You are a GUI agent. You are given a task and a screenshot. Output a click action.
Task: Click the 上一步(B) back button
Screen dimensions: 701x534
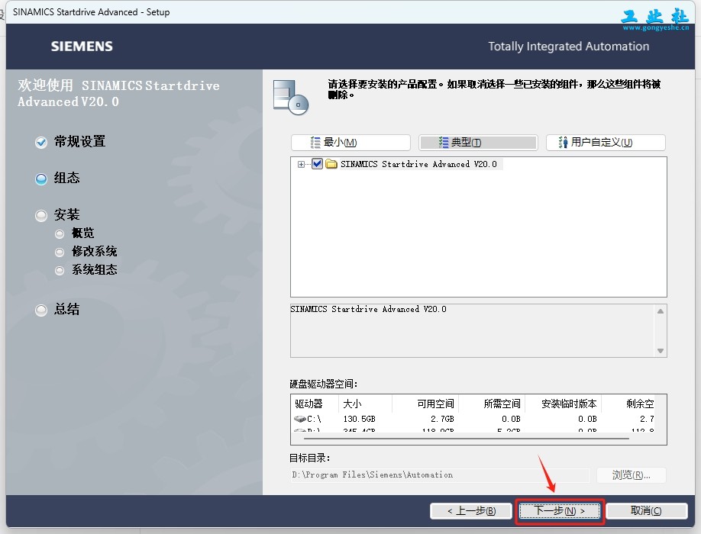(x=470, y=511)
